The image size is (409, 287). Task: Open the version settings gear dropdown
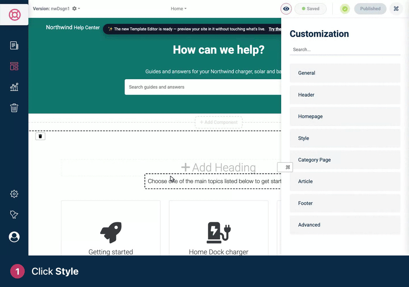tap(76, 9)
